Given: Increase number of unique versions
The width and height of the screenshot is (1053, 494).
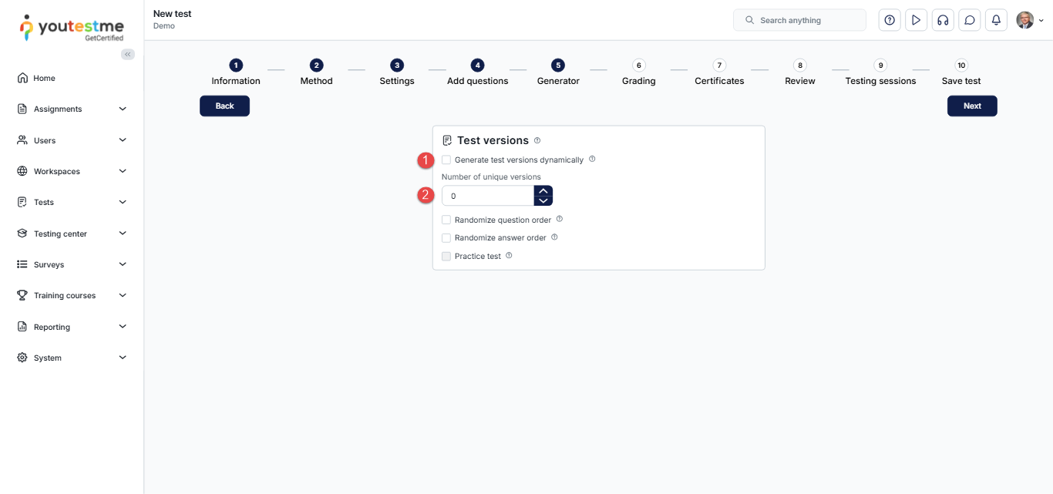Looking at the screenshot, I should click(543, 190).
